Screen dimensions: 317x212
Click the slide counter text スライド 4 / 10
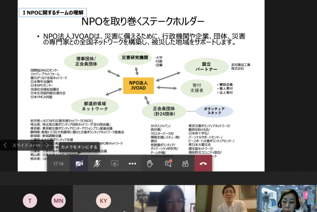pos(26,145)
